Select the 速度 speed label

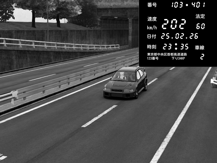click(152, 19)
